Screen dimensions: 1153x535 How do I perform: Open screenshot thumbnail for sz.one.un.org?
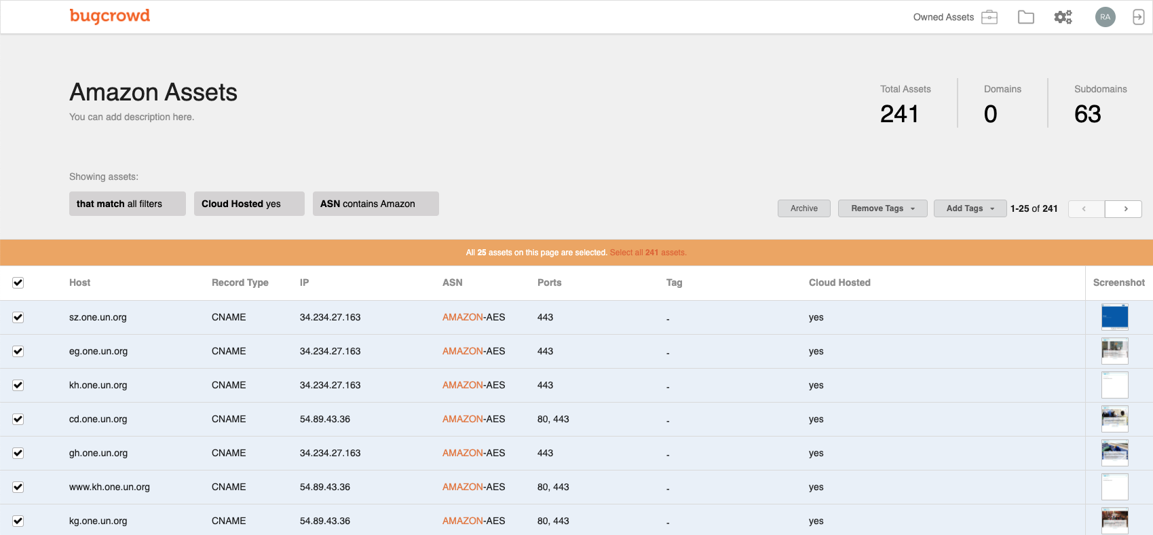pos(1115,317)
